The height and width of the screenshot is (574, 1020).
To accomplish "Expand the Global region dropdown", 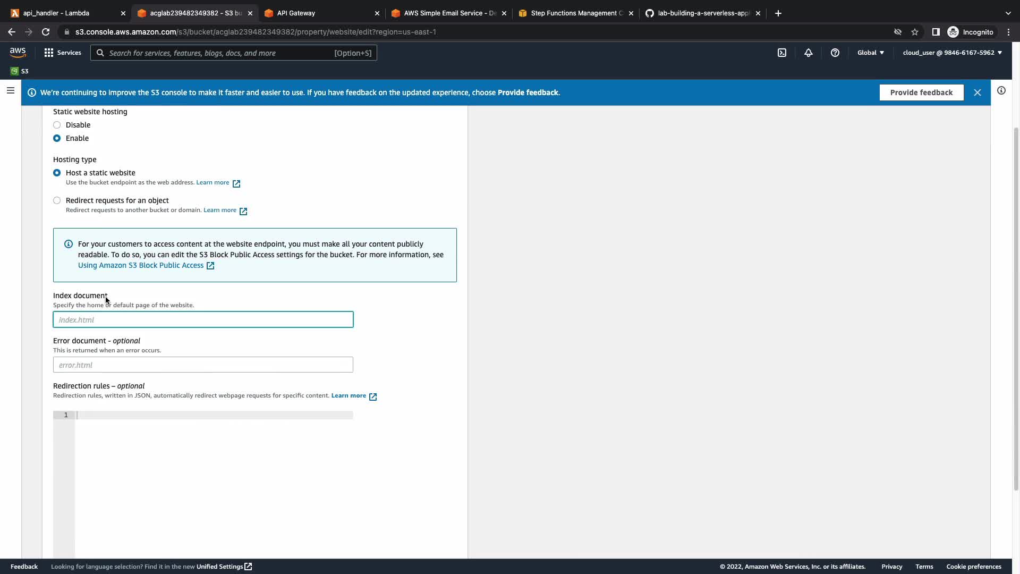I will (870, 53).
